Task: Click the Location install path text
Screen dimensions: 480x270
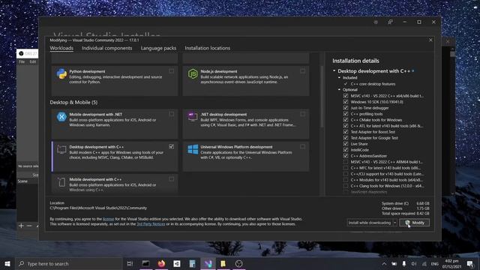Action: tap(98, 208)
